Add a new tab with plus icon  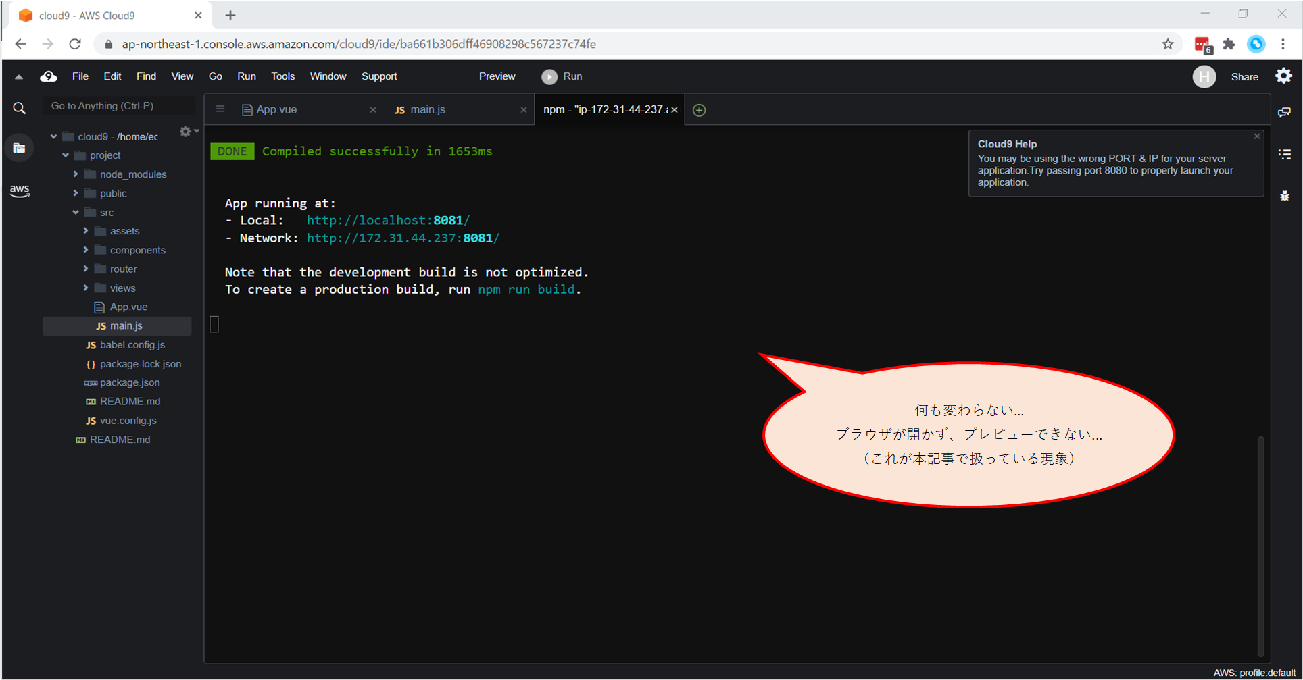[x=699, y=110]
